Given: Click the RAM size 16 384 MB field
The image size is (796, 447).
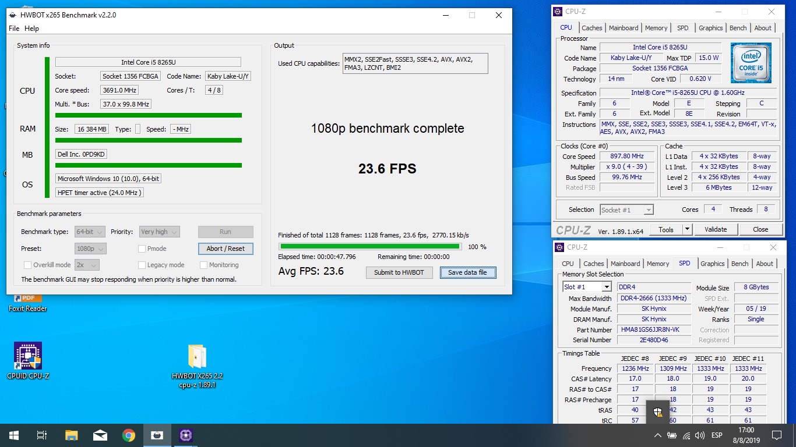Looking at the screenshot, I should point(91,129).
